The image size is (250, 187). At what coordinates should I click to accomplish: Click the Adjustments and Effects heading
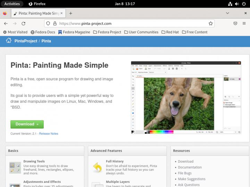(42, 181)
